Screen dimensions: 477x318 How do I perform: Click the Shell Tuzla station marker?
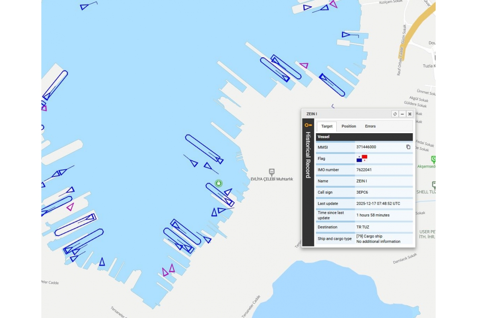[x=434, y=185]
